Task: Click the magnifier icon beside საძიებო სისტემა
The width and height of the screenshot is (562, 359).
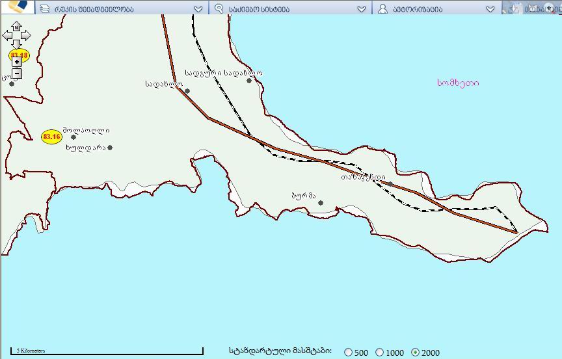Action: (x=219, y=8)
